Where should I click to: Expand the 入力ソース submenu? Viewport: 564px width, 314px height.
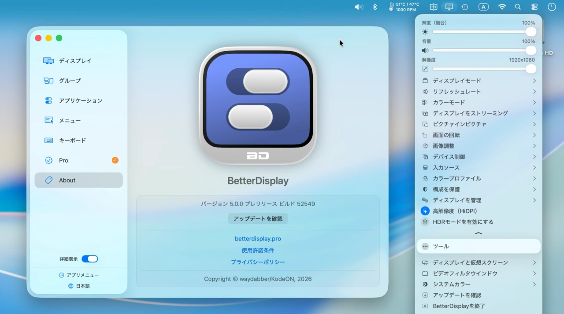click(479, 168)
